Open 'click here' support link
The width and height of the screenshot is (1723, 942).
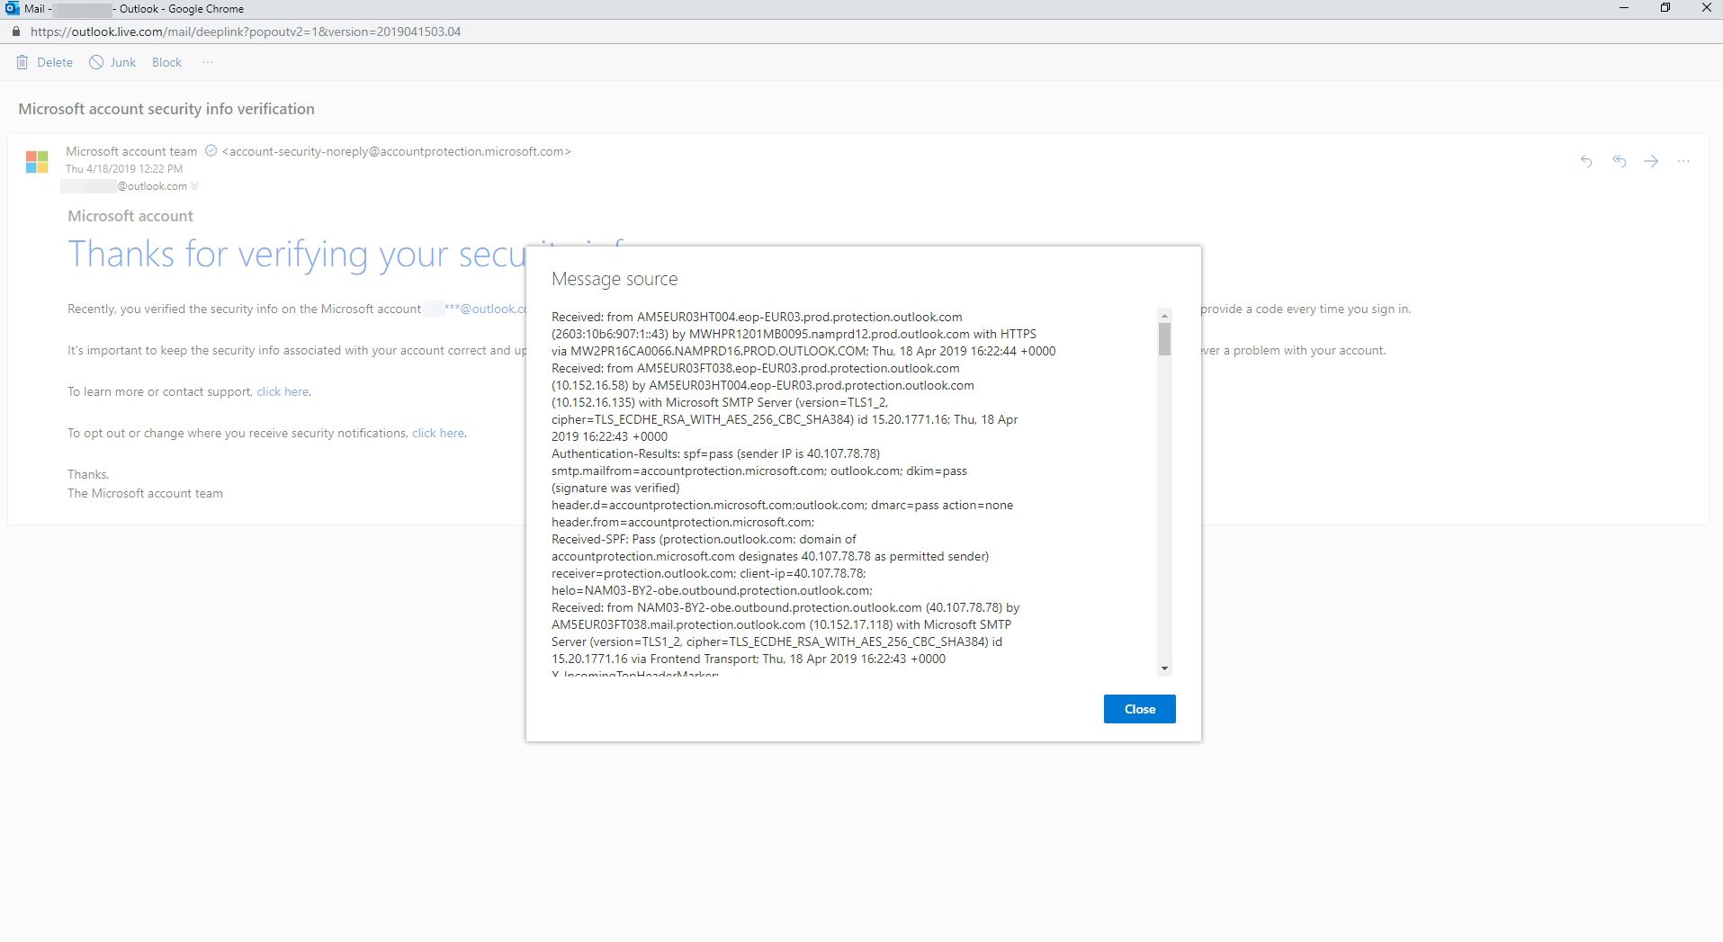point(283,391)
